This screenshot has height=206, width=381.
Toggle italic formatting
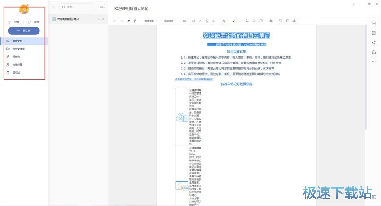click(200, 21)
